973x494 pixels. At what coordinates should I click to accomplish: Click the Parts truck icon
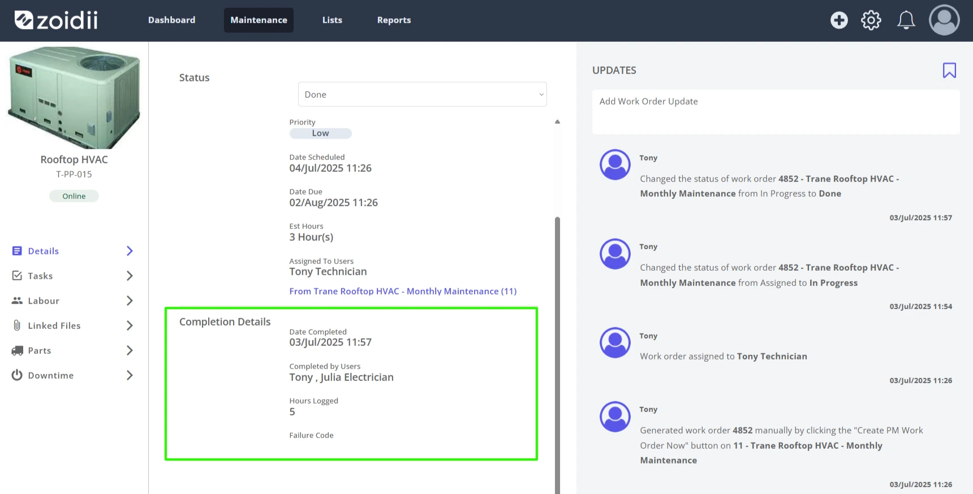17,350
